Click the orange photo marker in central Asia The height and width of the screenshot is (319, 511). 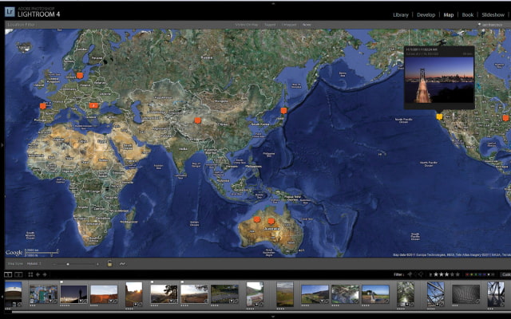(198, 120)
